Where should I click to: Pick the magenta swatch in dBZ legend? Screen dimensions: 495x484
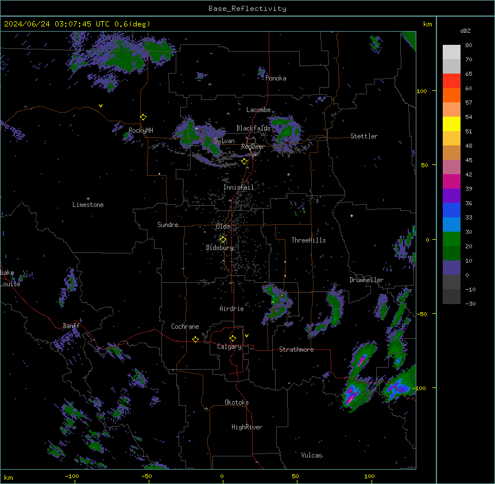coord(451,181)
